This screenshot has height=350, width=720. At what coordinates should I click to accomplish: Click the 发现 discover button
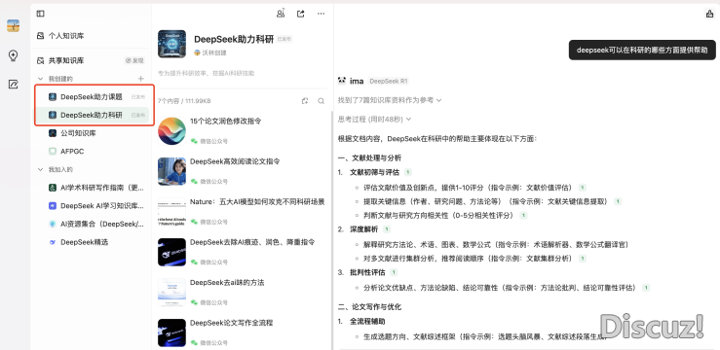click(x=135, y=60)
